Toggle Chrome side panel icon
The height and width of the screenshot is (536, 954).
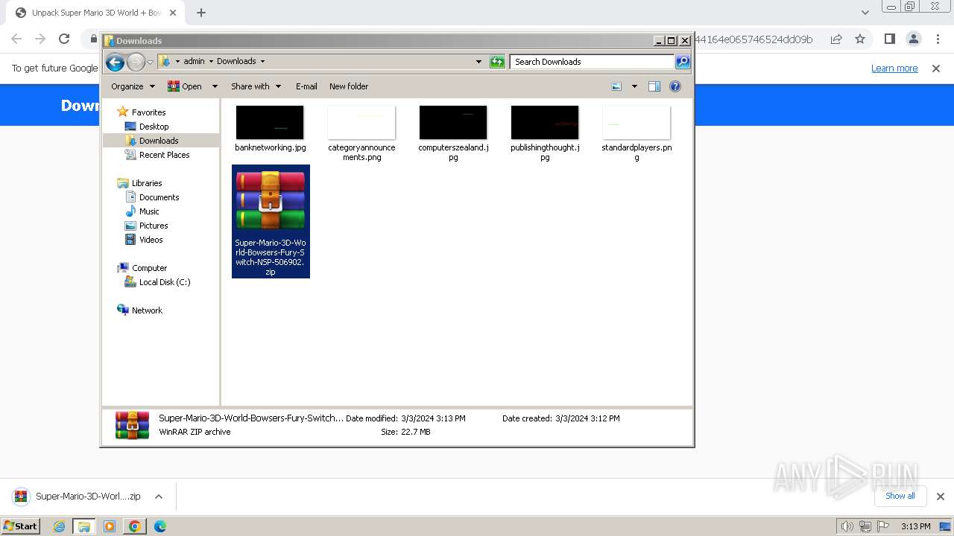click(889, 39)
